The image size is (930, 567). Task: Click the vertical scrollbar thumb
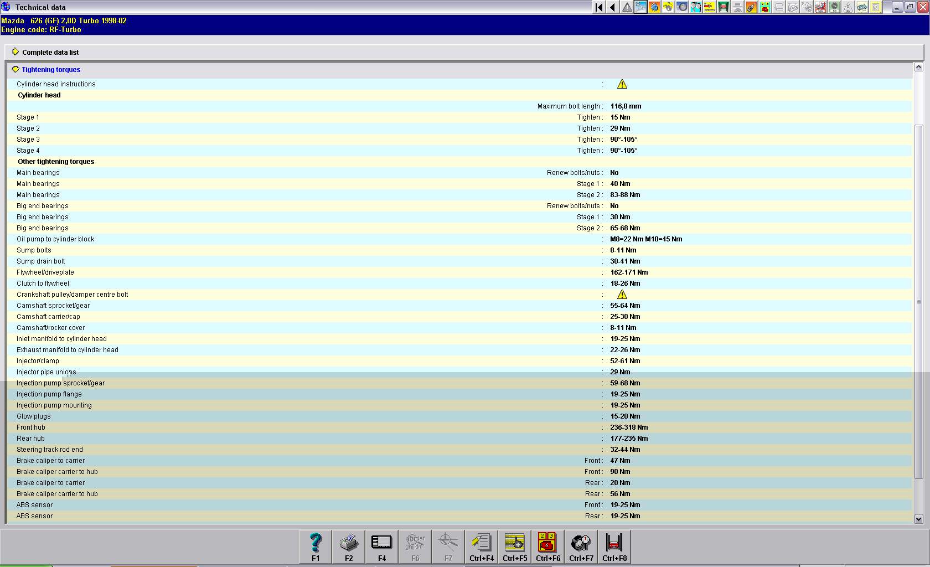[x=919, y=302]
